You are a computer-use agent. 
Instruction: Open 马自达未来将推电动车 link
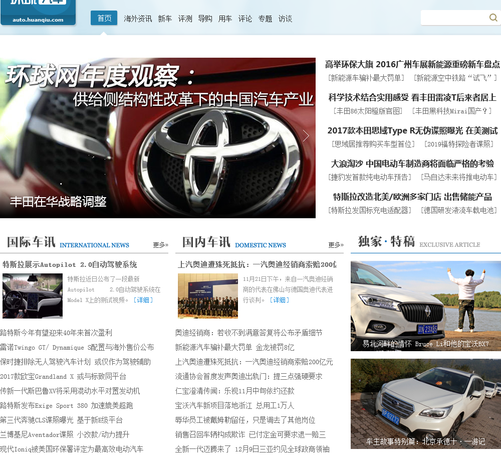pos(459,177)
